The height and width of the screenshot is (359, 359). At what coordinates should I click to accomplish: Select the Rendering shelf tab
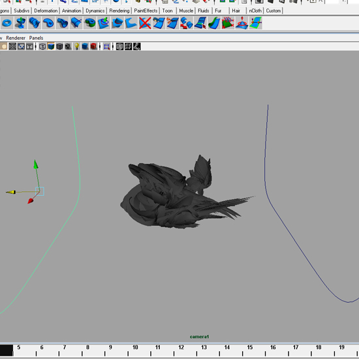click(x=119, y=10)
